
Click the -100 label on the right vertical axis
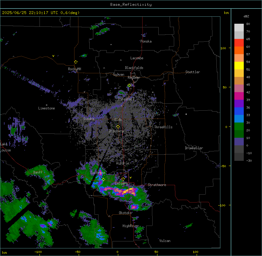coord(222,205)
